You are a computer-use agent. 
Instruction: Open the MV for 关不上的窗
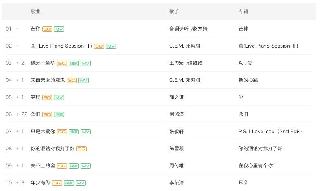[85, 166]
